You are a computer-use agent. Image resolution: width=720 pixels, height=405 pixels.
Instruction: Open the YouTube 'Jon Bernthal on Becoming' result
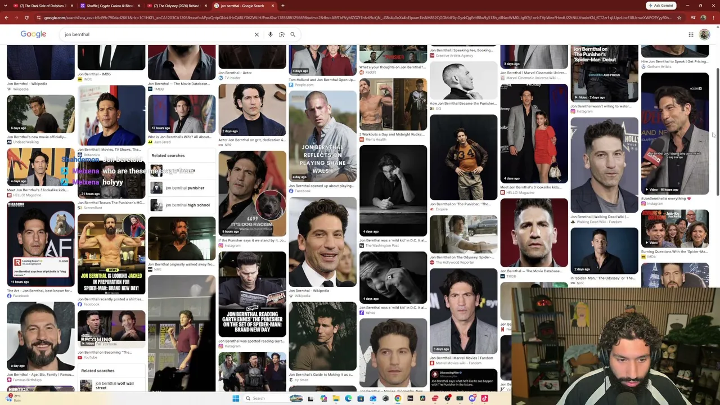coord(105,353)
